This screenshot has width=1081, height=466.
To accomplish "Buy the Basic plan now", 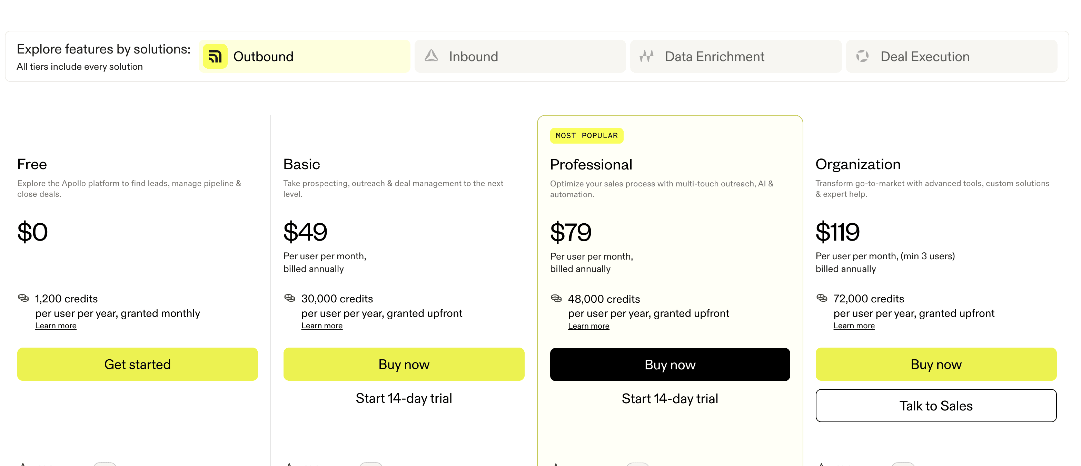I will [x=404, y=364].
